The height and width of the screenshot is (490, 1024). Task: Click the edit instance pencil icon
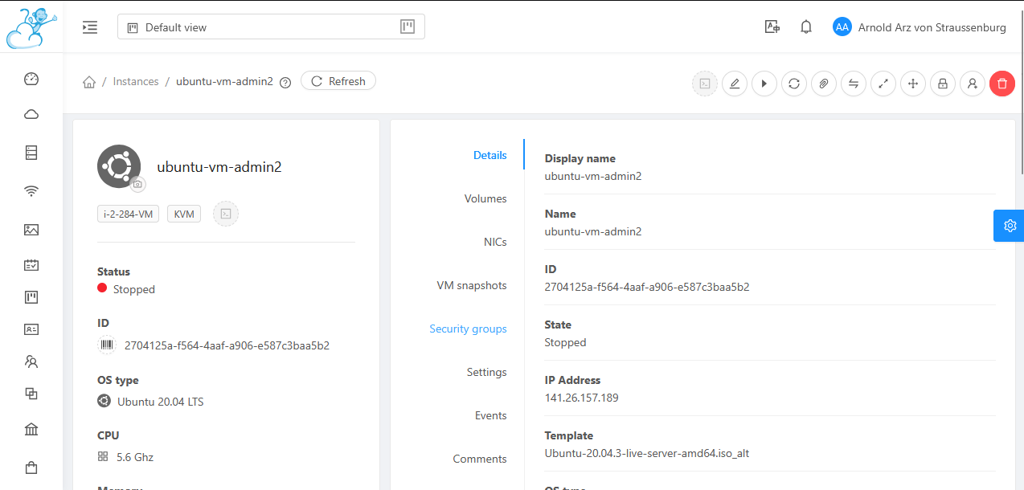coord(735,84)
